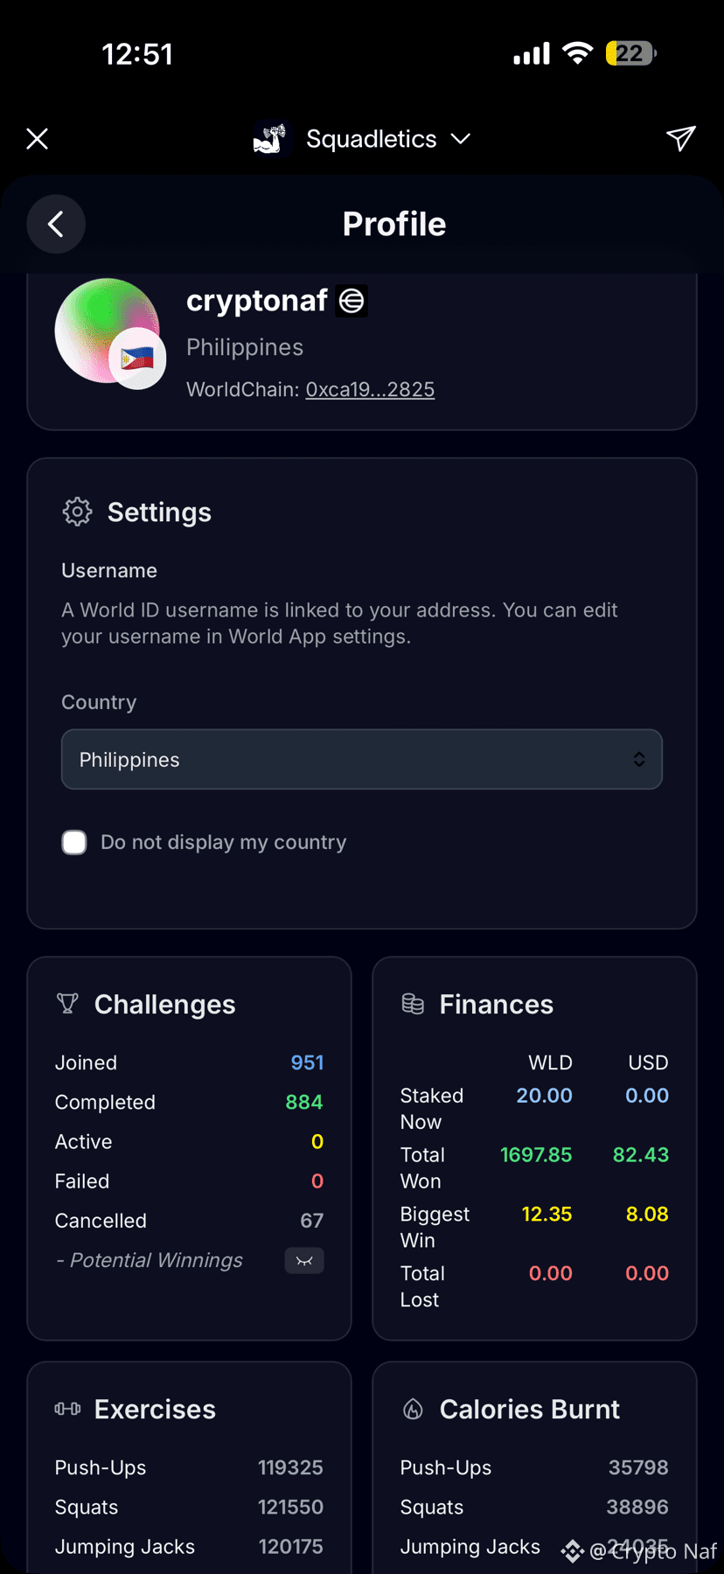Tap the back arrow beside Profile
Viewport: 724px width, 1574px height.
click(56, 224)
